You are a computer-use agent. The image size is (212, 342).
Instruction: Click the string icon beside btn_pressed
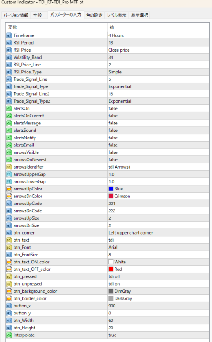[x=9, y=276]
